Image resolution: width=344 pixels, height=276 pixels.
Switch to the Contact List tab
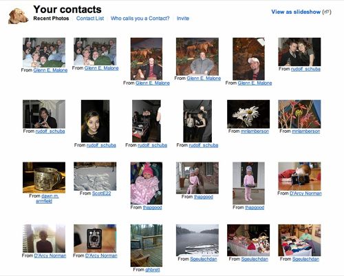pyautogui.click(x=90, y=19)
